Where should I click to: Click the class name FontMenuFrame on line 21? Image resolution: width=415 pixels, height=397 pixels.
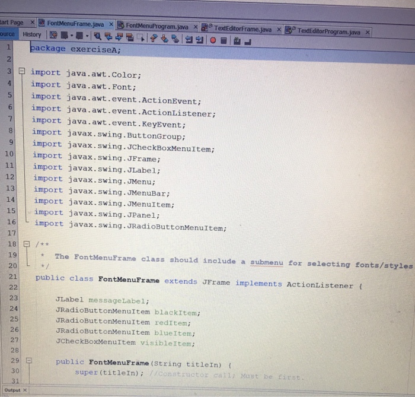129,280
